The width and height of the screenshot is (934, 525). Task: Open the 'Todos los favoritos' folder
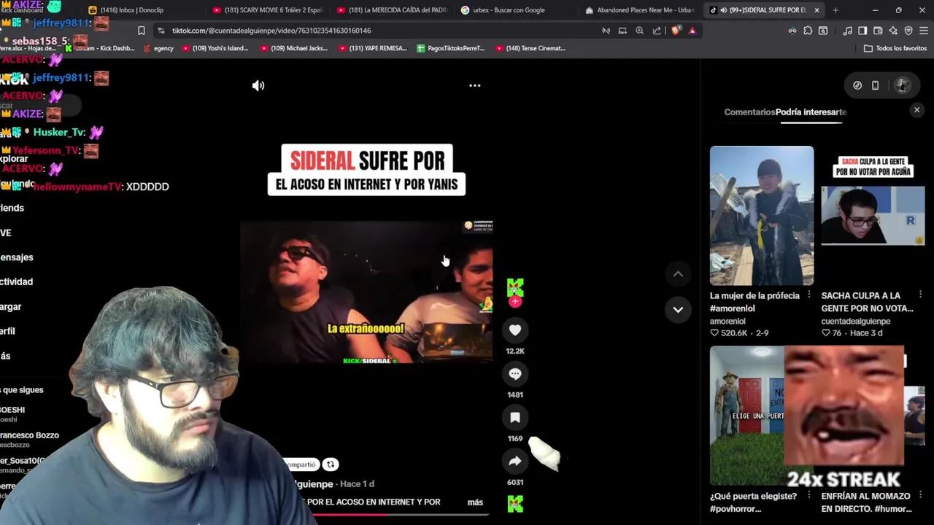pos(895,49)
